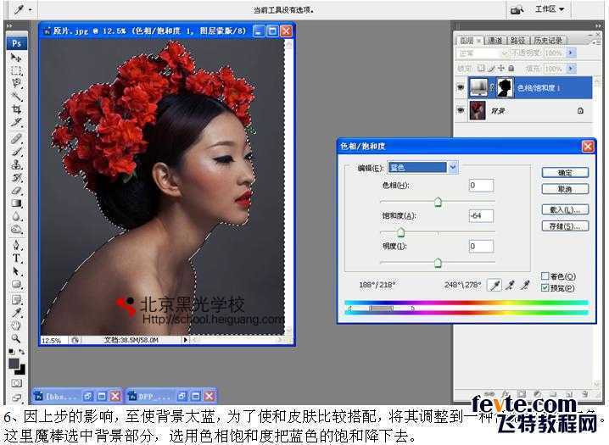Viewport: 609px width, 445px height.
Task: Pick the sampling eyedropper in Hue/Saturation dialog
Action: [x=494, y=286]
